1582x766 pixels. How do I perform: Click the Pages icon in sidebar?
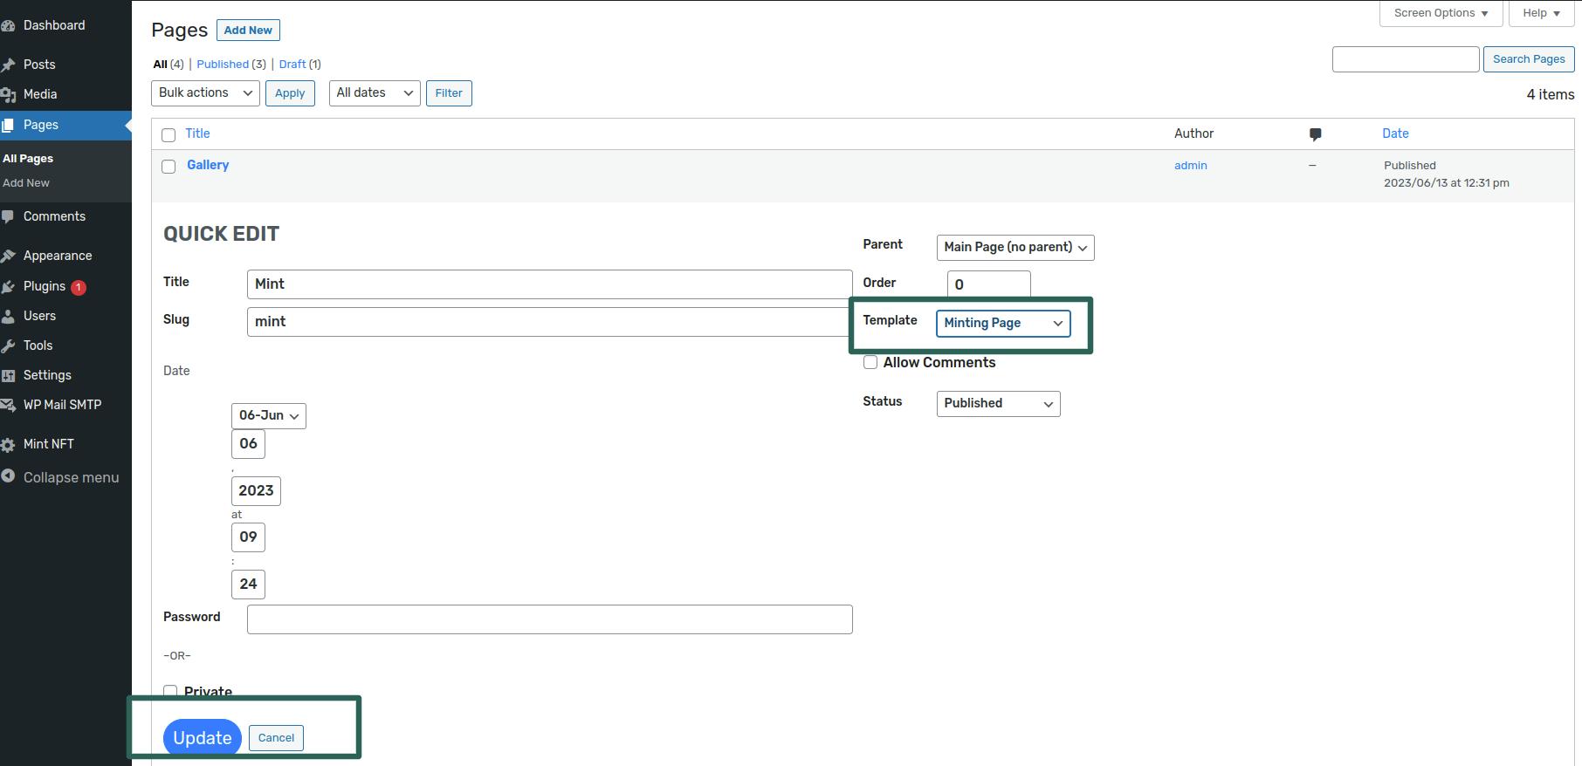8,125
